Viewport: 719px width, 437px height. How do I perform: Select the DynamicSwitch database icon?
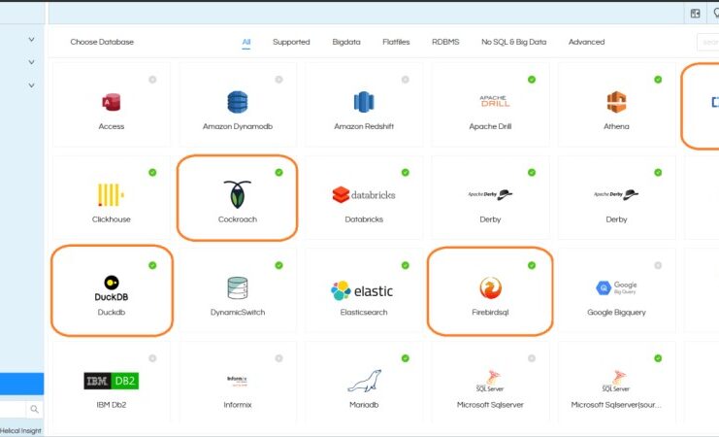238,287
